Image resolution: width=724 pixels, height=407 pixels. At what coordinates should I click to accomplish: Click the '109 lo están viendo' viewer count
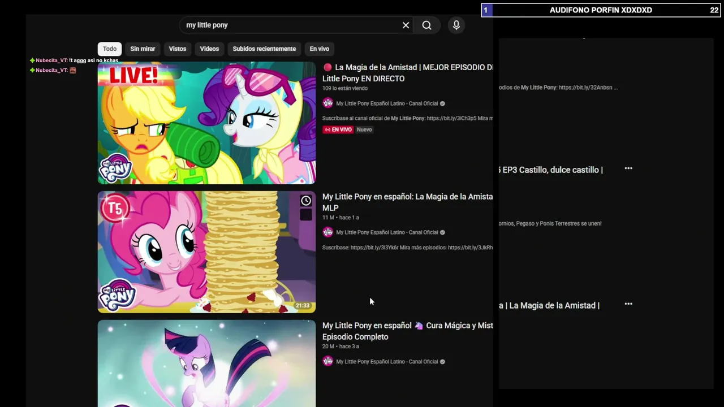(345, 88)
